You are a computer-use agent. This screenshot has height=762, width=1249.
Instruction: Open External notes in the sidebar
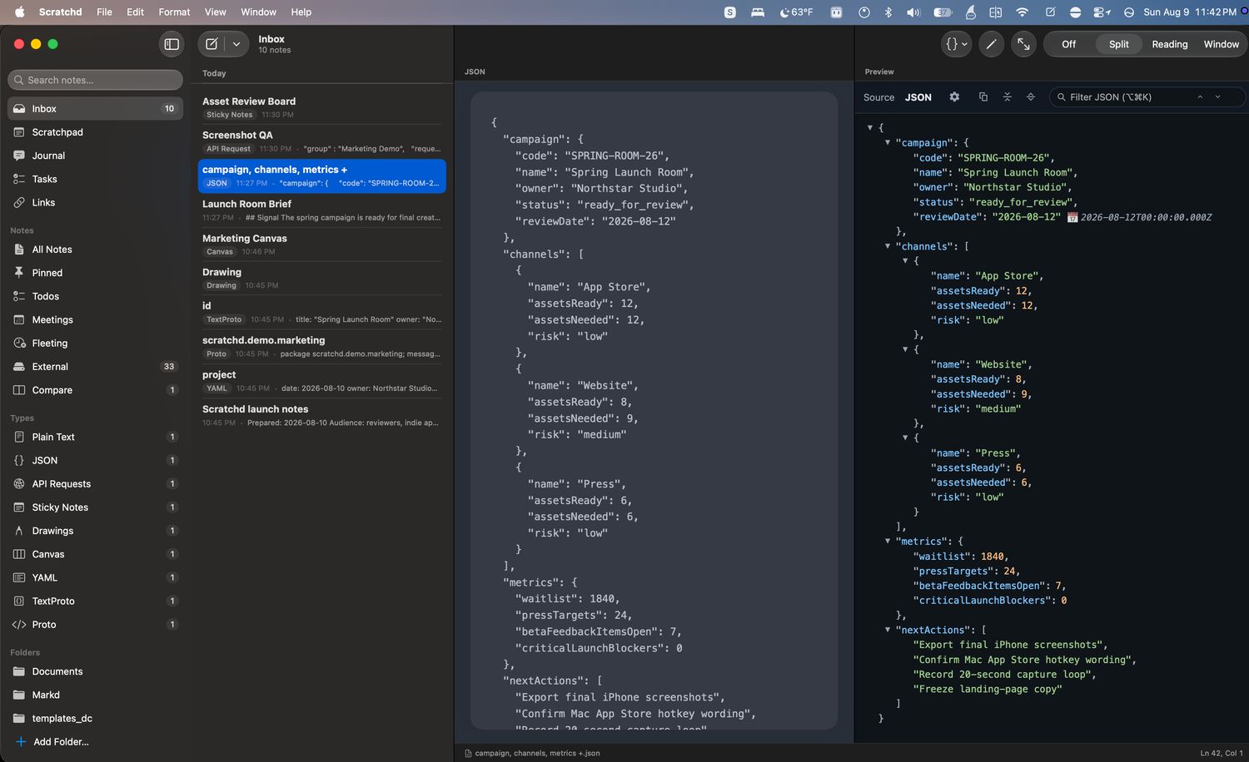(x=96, y=367)
